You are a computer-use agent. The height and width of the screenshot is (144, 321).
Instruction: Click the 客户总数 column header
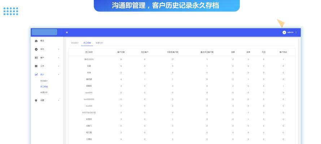pos(121,52)
